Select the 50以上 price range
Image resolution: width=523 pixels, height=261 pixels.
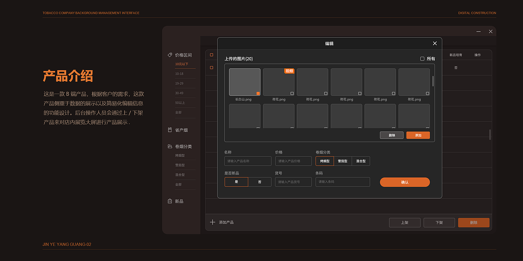click(182, 102)
